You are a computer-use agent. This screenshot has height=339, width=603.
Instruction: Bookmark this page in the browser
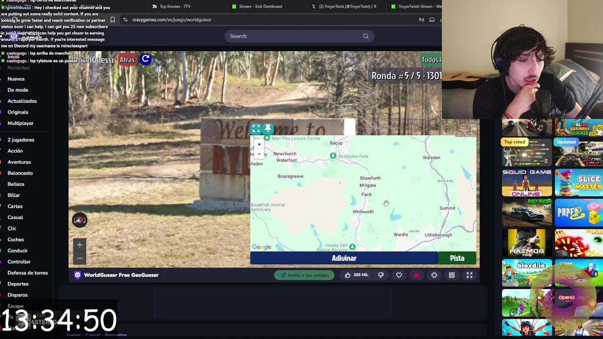click(113, 20)
